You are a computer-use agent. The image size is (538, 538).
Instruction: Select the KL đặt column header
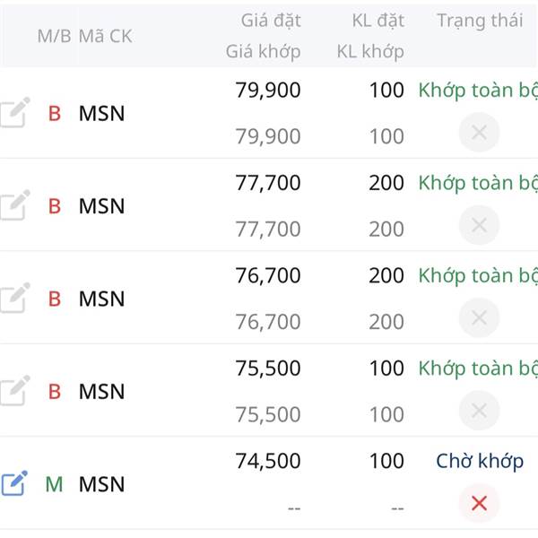pyautogui.click(x=377, y=21)
